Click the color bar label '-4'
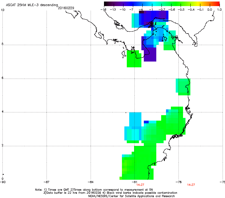 [x=141, y=10]
